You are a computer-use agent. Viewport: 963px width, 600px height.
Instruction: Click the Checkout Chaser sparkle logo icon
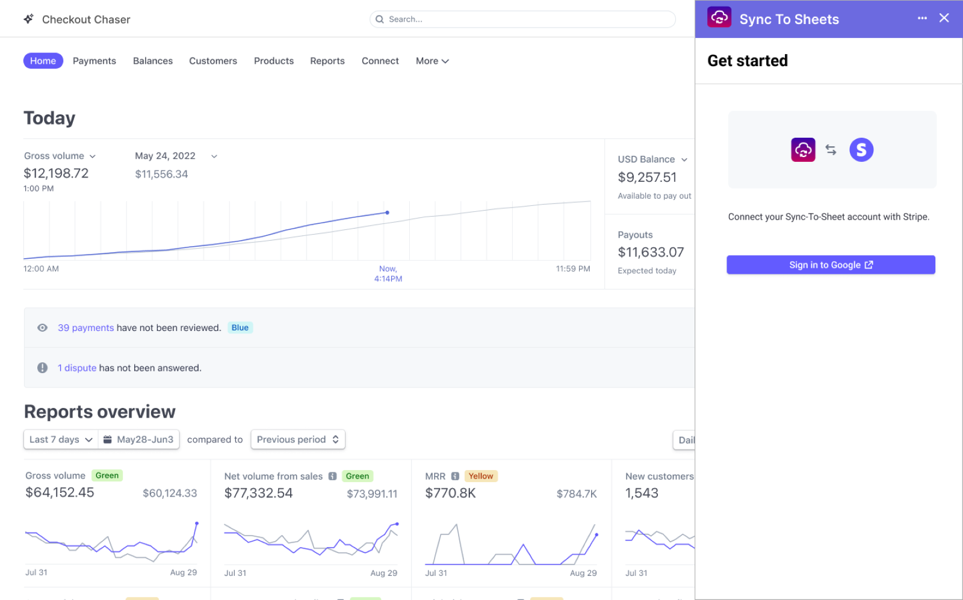pyautogui.click(x=28, y=19)
